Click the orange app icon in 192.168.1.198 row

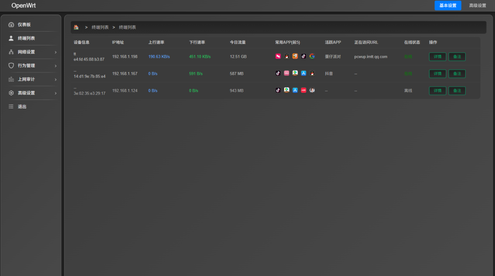[295, 56]
